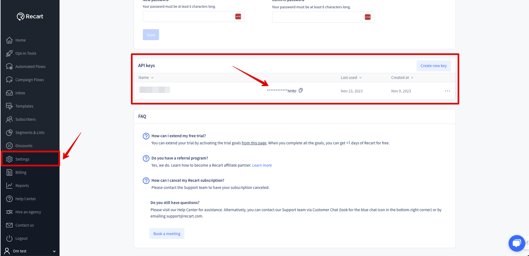Click the Billing invoice icon
Screen dimensions: 529x256
pos(9,172)
